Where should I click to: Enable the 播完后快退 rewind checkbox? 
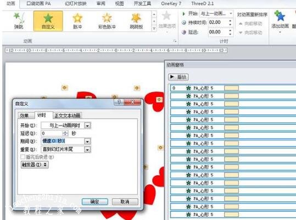coord(23,157)
